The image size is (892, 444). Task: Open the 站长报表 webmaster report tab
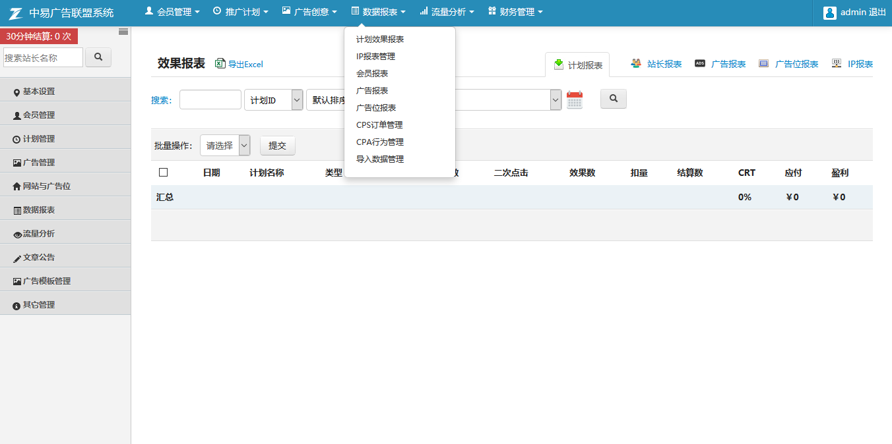tap(656, 64)
